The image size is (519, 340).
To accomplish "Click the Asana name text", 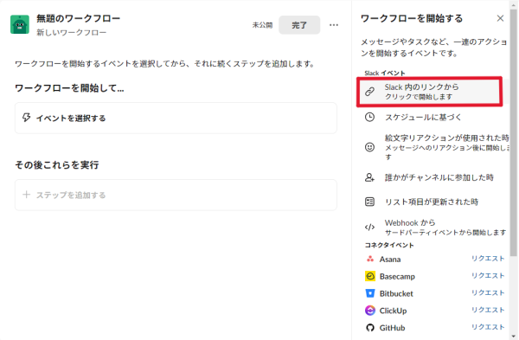I will pyautogui.click(x=390, y=260).
